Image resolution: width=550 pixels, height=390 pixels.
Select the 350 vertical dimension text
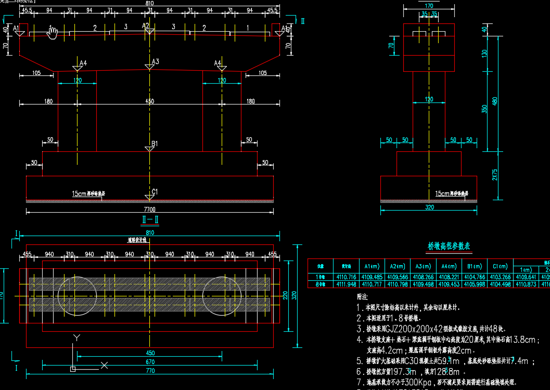pos(484,109)
